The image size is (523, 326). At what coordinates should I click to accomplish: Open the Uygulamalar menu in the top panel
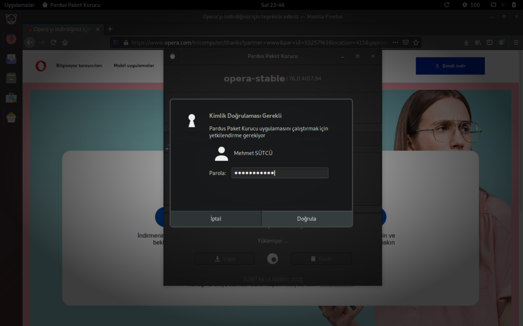[19, 5]
